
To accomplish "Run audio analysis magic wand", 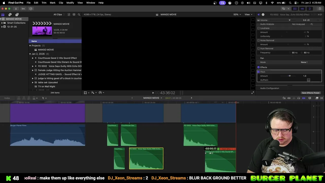I will pos(312,24).
